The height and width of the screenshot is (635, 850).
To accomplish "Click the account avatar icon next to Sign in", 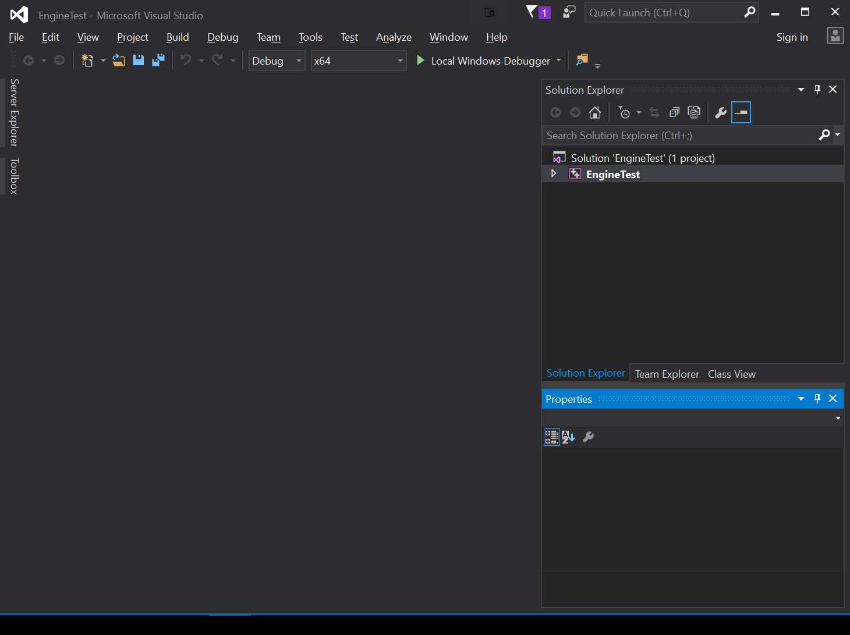I will click(x=835, y=36).
